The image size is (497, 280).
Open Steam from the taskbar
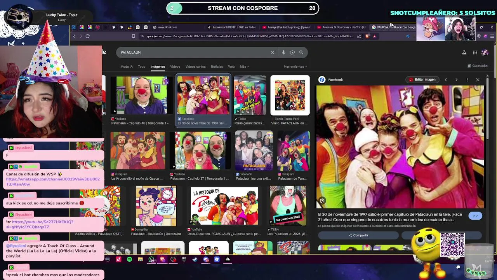195,259
